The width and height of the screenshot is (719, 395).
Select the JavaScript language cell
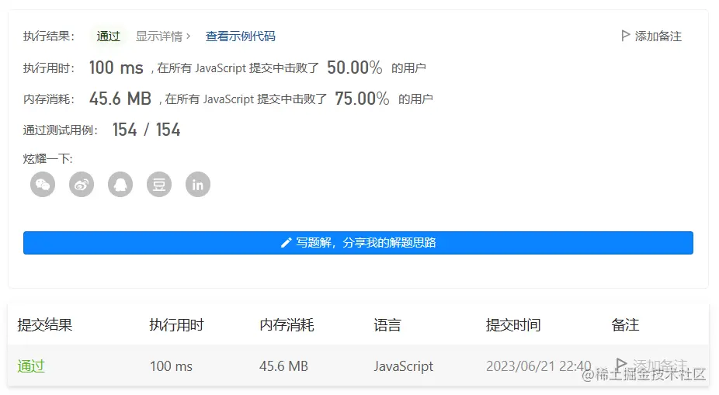click(x=404, y=366)
